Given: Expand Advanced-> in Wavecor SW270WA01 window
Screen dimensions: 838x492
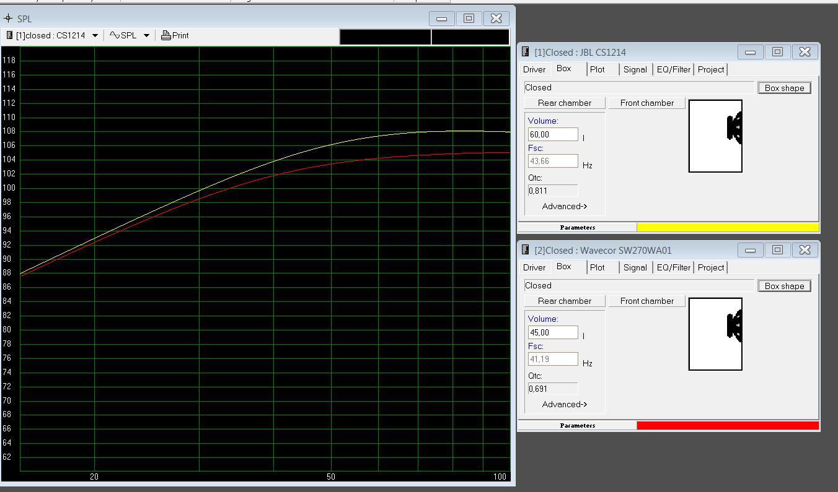Looking at the screenshot, I should (x=565, y=404).
